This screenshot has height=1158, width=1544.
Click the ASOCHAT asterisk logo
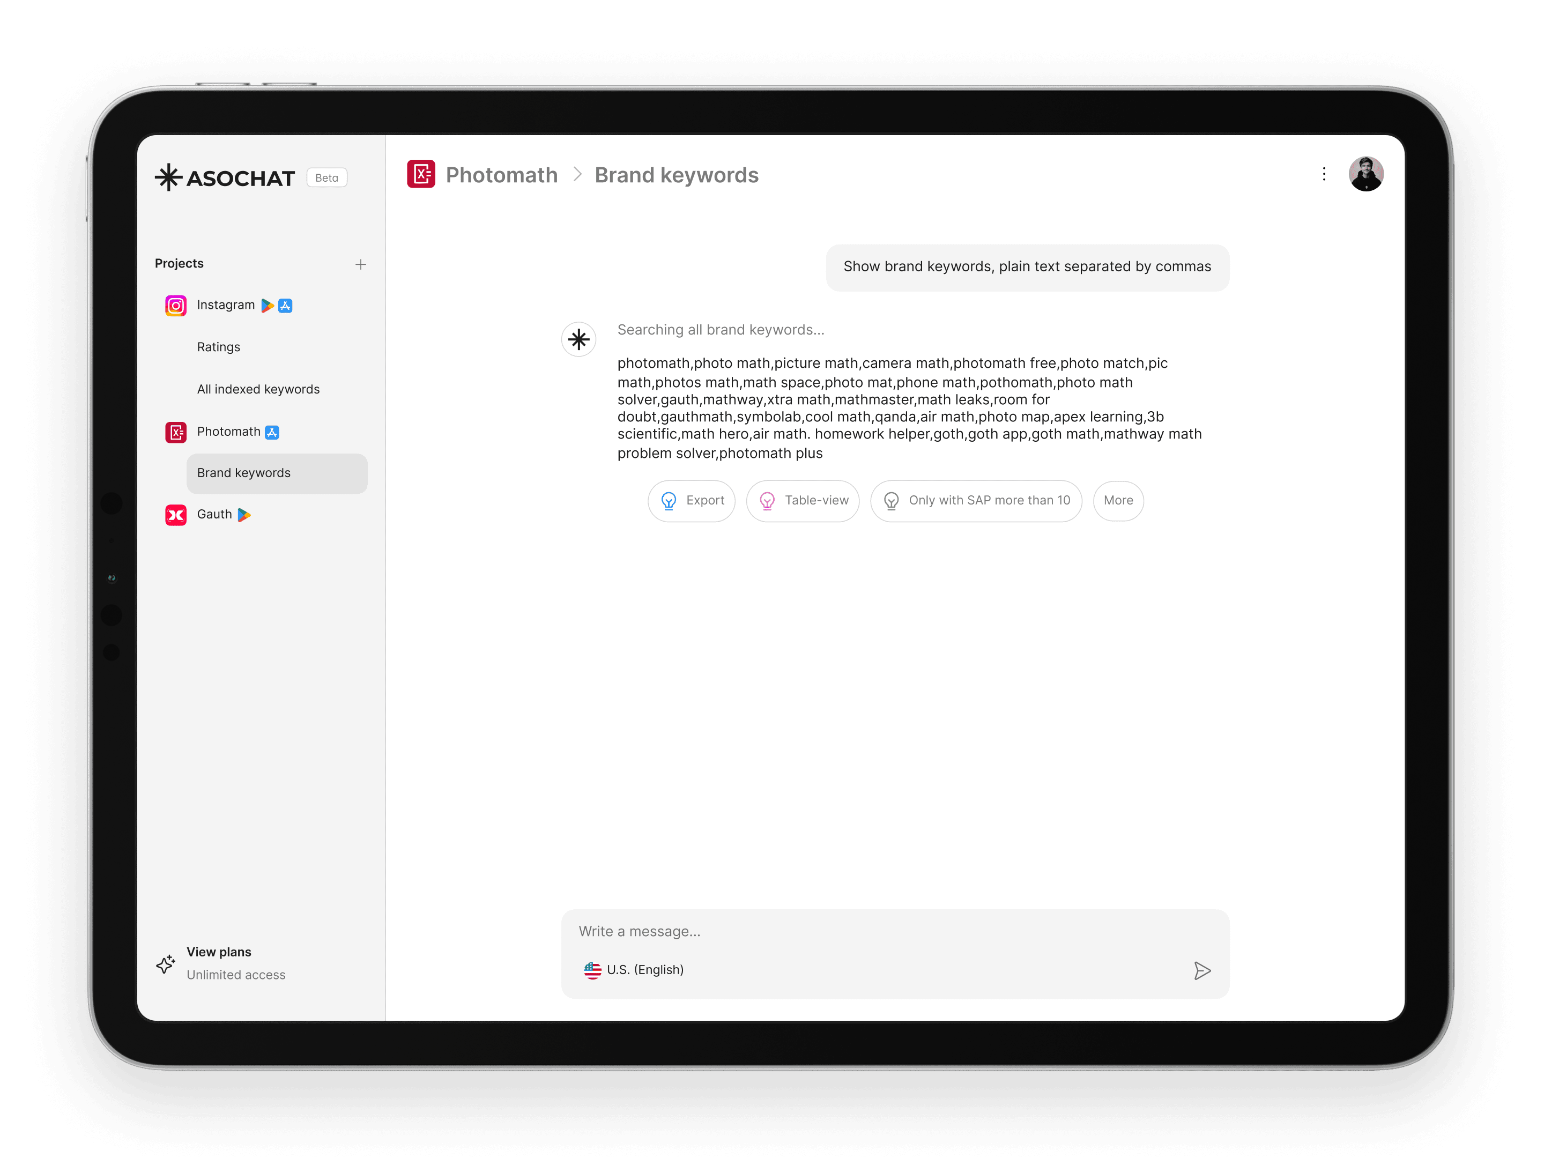[168, 177]
